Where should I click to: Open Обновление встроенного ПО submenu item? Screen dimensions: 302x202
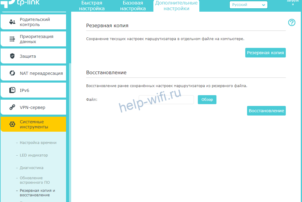(x=35, y=180)
